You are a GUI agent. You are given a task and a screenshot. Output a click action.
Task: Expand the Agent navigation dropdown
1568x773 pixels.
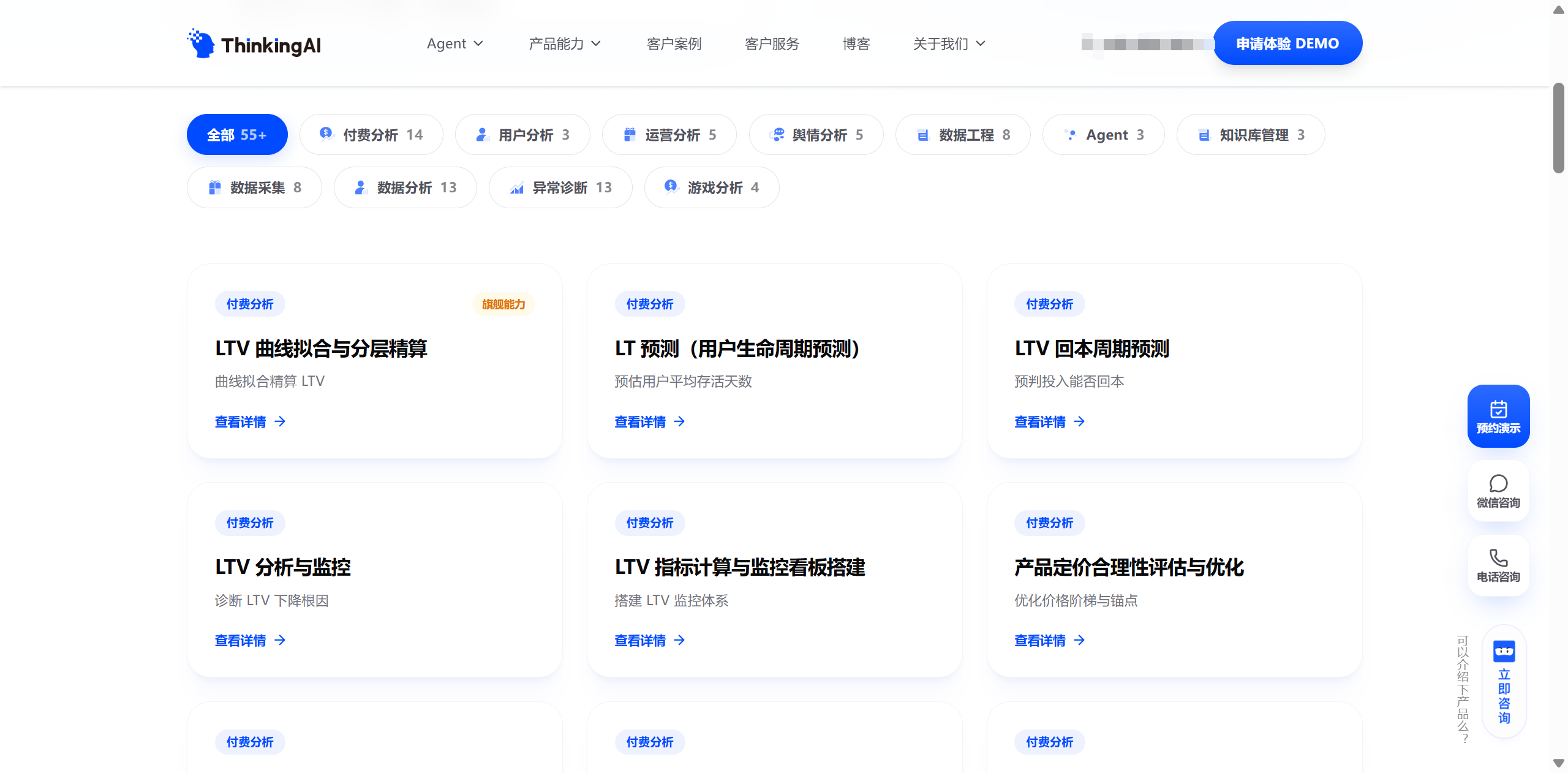click(x=455, y=43)
